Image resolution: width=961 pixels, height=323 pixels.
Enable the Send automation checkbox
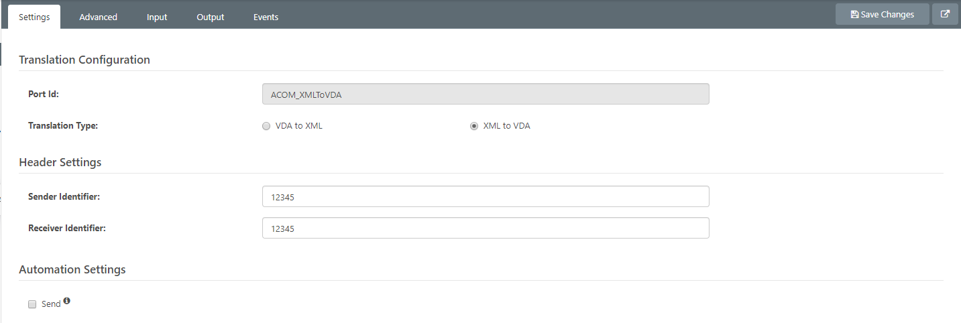pyautogui.click(x=32, y=304)
